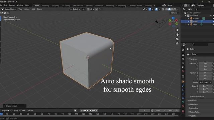
Task: Expand the Camera item in outliner
Action: [x=188, y=19]
